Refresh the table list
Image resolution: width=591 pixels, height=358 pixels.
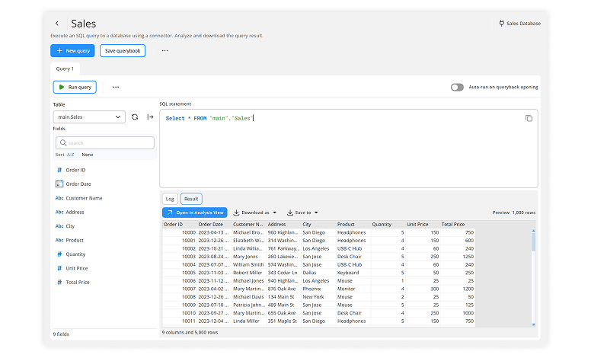tap(135, 117)
